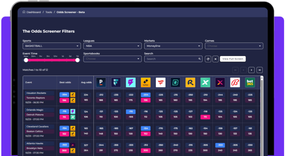This screenshot has height=156, width=286.
Task: Click purple X icon beside Atlanta Hawks best odds
Action: click(73, 145)
